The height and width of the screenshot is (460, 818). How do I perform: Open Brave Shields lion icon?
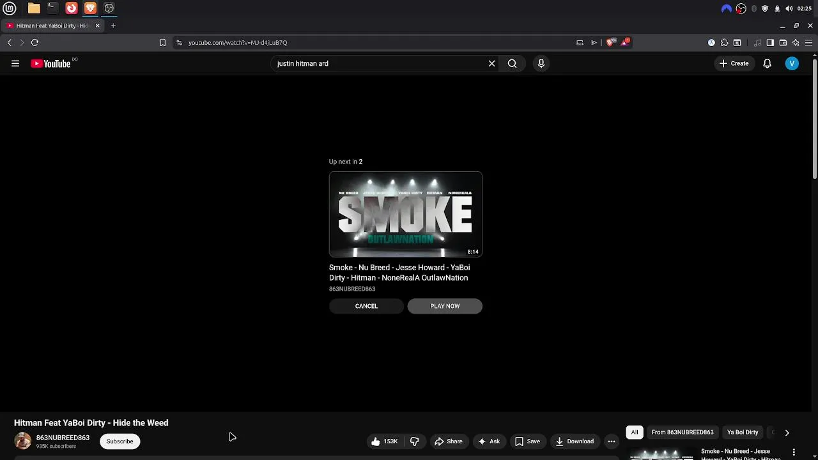tap(610, 42)
